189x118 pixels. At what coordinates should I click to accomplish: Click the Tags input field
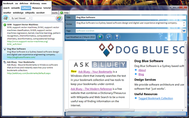pos(128,31)
